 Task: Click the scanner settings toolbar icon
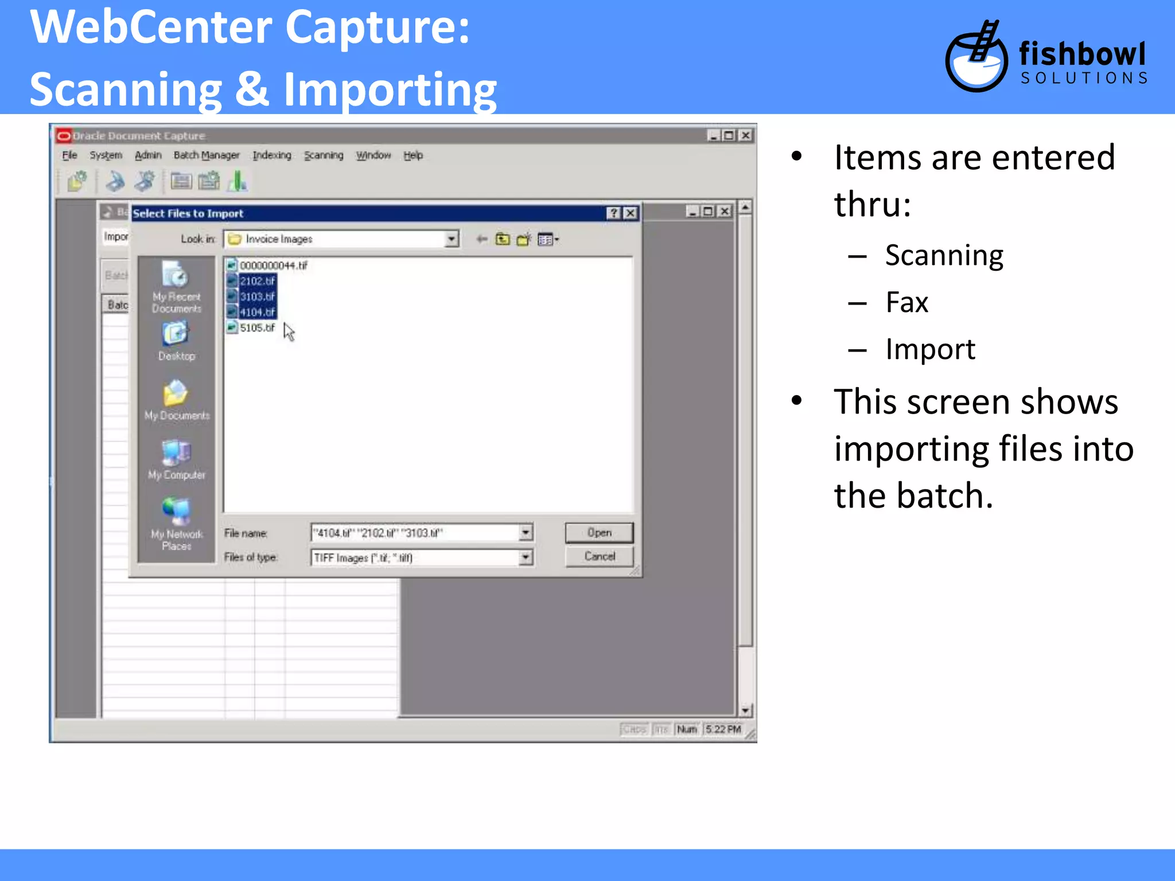(x=145, y=182)
